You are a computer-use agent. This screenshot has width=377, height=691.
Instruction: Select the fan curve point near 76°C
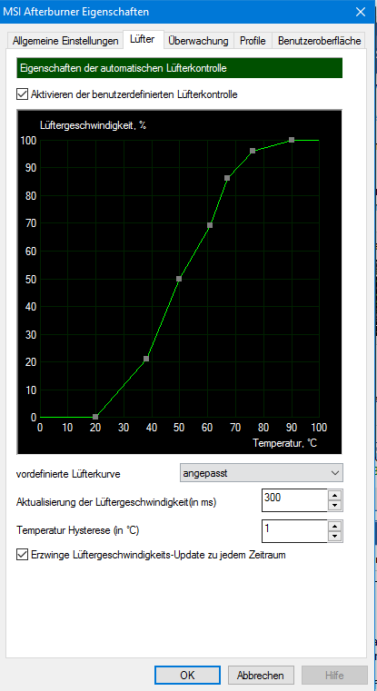click(253, 151)
